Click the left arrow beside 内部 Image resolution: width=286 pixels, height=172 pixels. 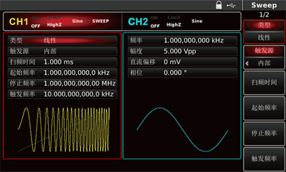(x=247, y=64)
